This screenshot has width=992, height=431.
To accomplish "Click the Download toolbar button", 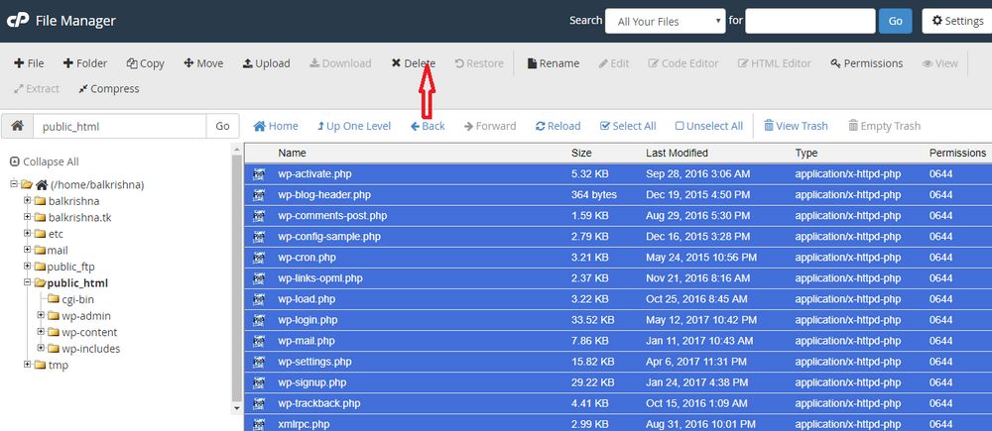I will [340, 63].
